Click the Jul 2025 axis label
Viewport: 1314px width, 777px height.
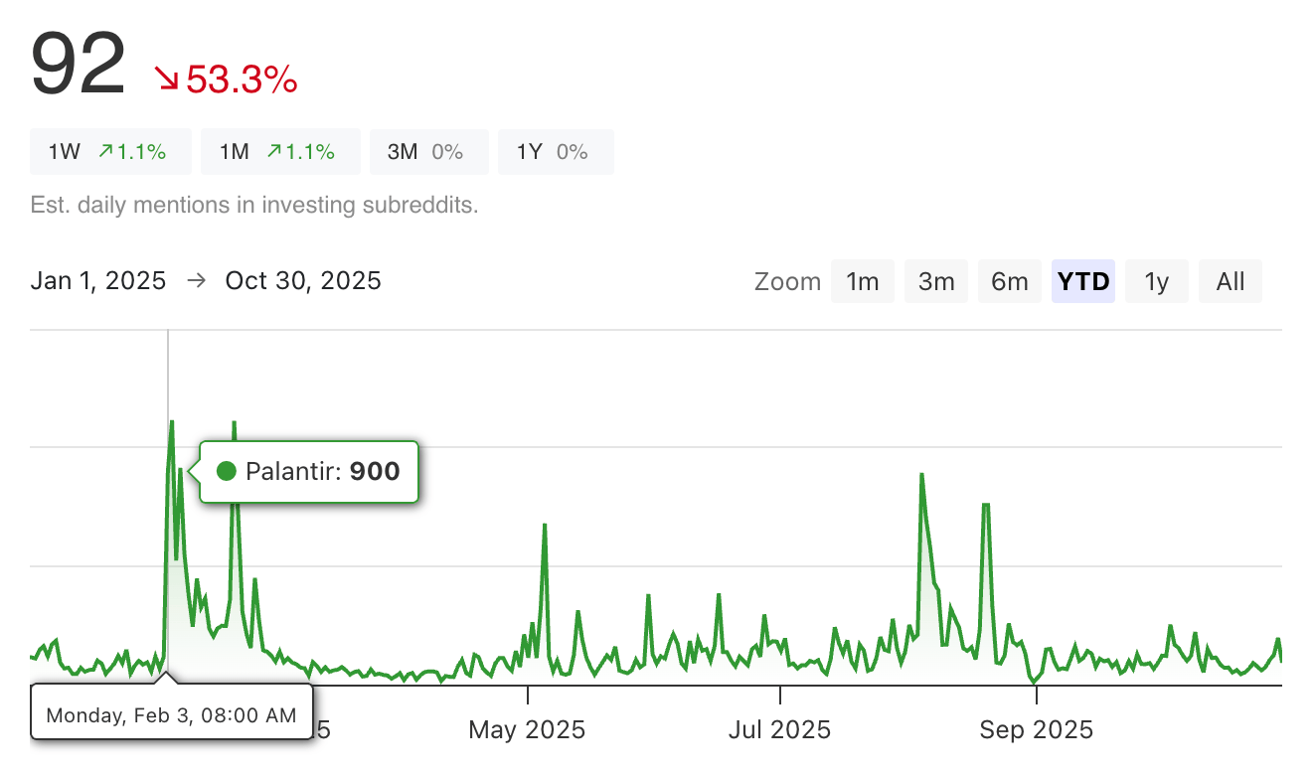tap(780, 730)
